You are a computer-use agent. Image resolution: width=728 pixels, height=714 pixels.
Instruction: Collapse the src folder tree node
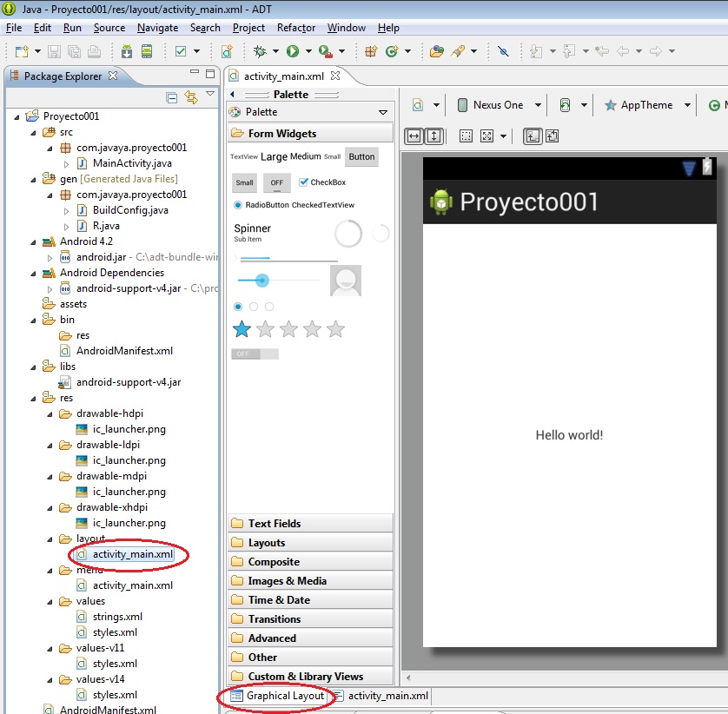33,133
